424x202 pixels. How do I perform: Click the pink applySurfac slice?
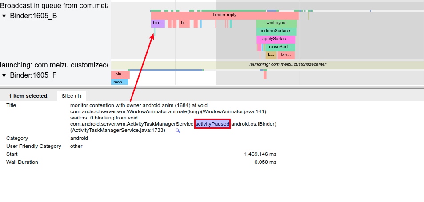coord(276,39)
